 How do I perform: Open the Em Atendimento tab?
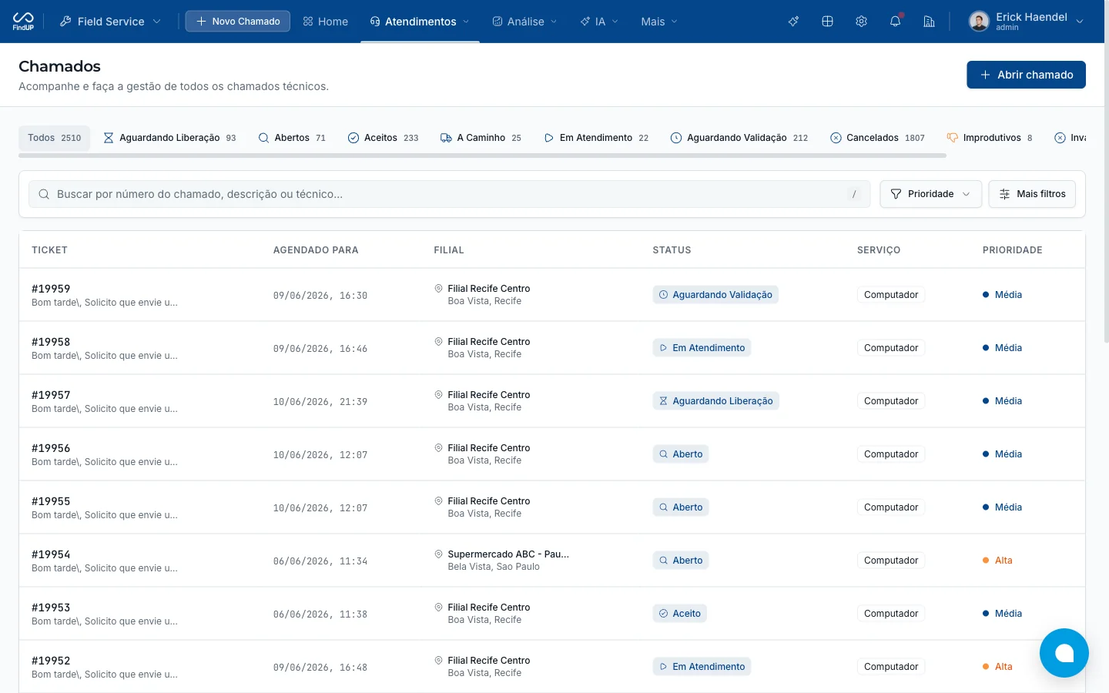tap(596, 138)
